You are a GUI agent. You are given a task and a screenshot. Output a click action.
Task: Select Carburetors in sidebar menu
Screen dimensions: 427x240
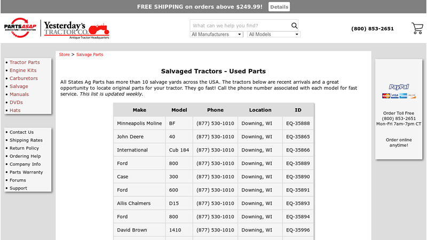tap(23, 78)
